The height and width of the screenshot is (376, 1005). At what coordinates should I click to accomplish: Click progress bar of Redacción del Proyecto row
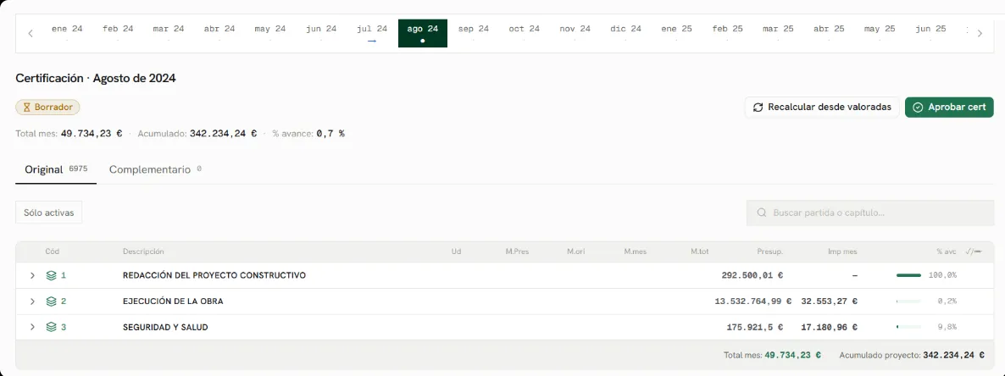click(x=908, y=275)
